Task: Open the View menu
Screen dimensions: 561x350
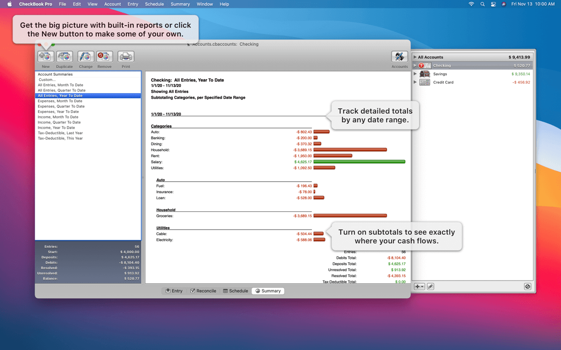Action: (93, 4)
